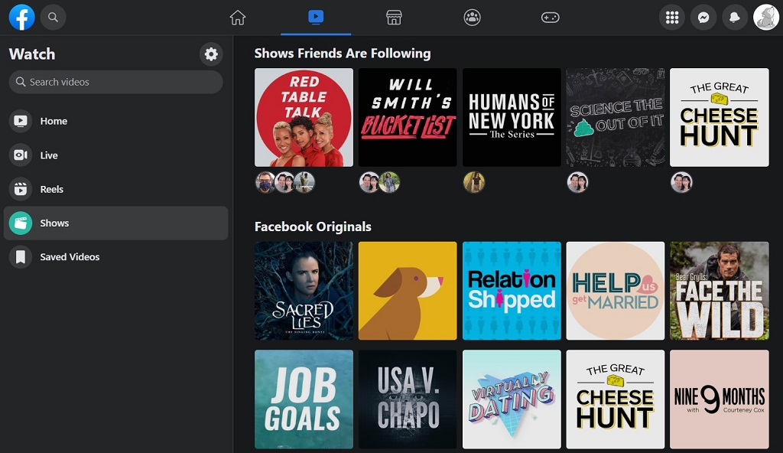Click first friend avatar under Red Table Talk
This screenshot has height=453, width=783.
click(265, 182)
